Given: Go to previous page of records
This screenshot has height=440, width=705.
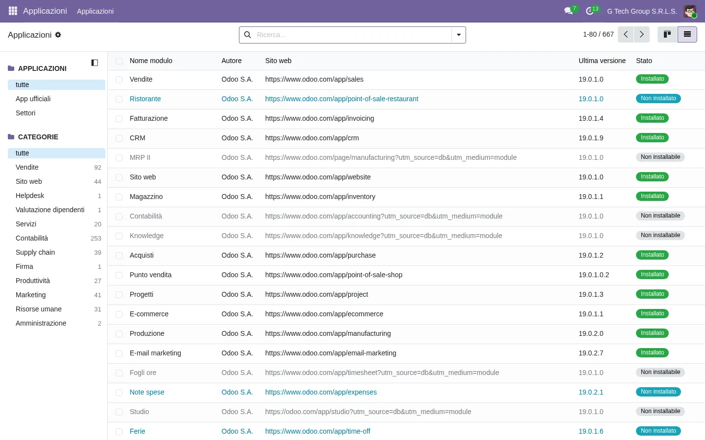Looking at the screenshot, I should click(626, 35).
